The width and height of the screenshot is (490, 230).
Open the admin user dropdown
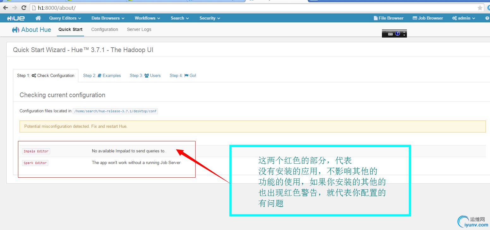click(x=464, y=18)
